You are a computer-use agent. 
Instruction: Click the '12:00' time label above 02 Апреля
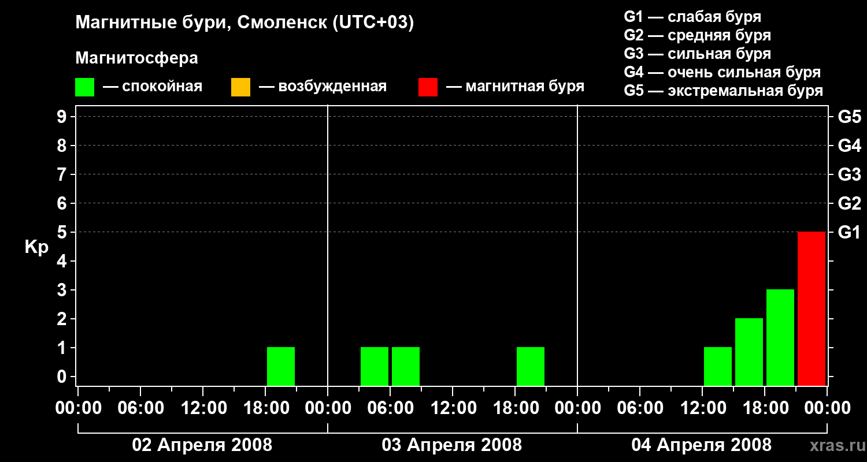(x=203, y=408)
